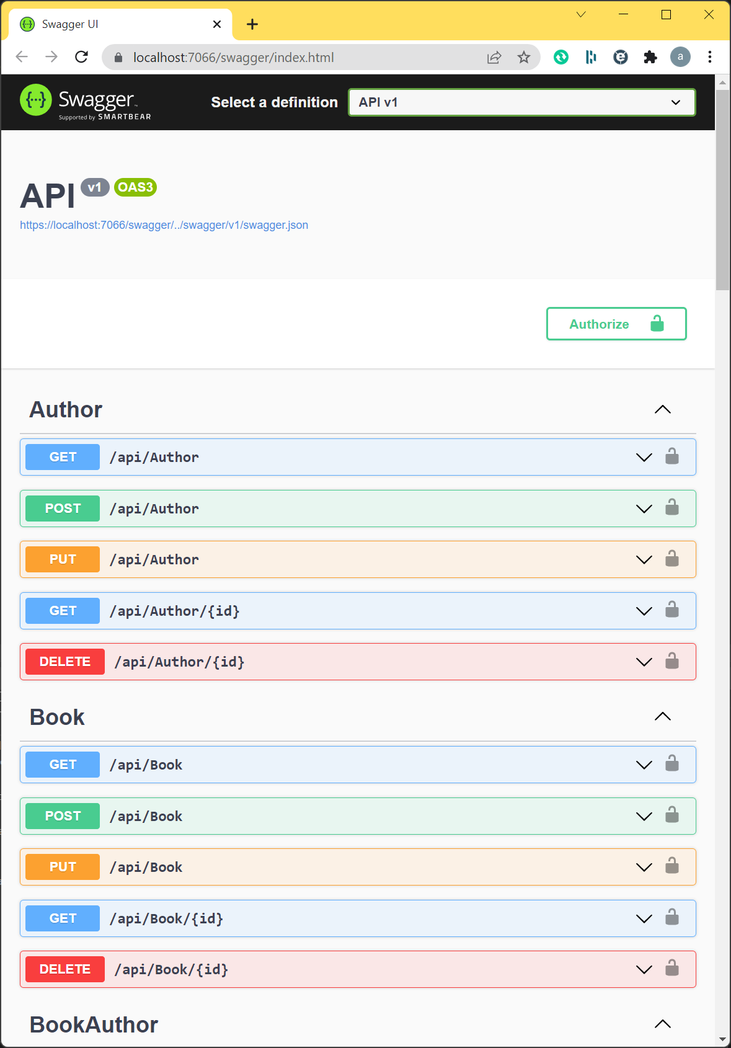Click DELETE button for /api/Book/{id}
Screen dimensions: 731x1048
click(x=65, y=969)
